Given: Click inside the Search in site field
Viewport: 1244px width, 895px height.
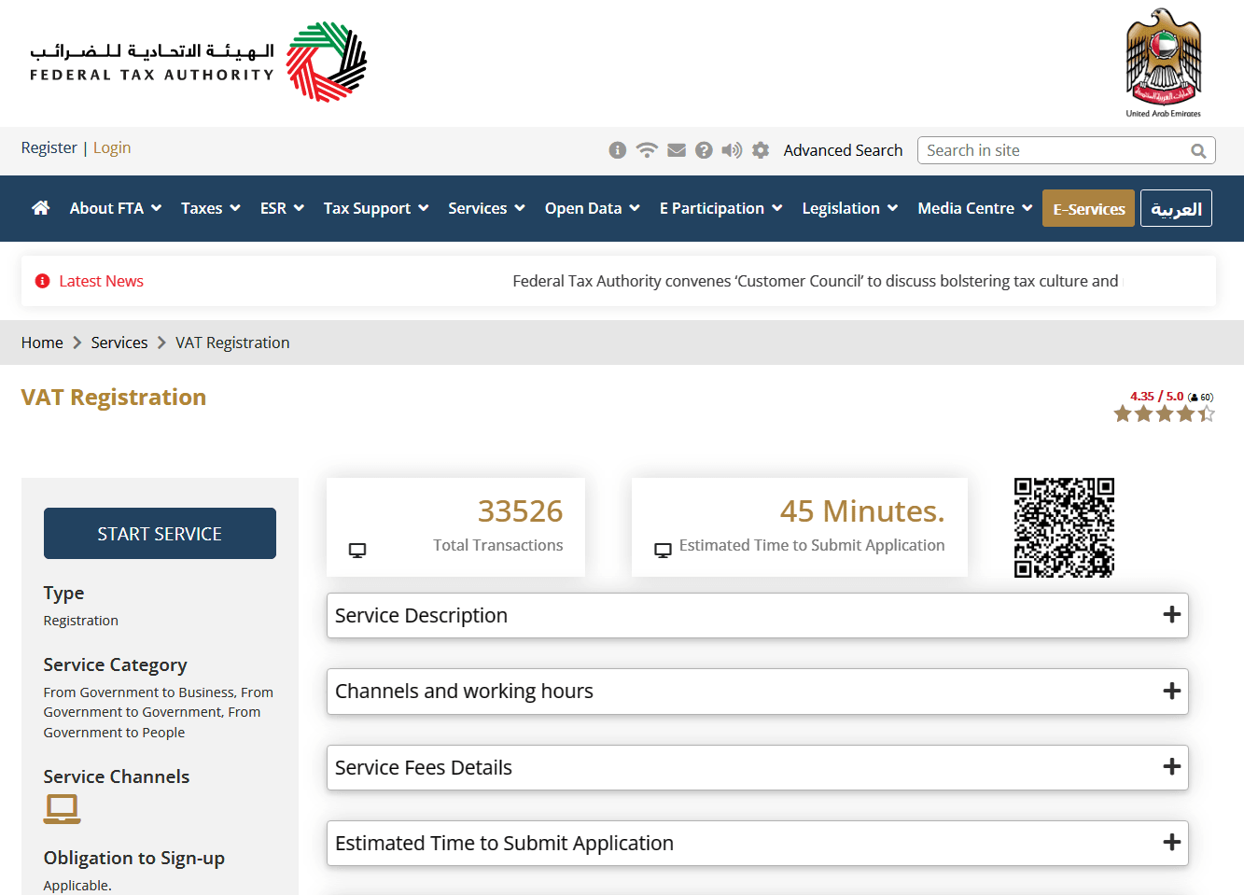Looking at the screenshot, I should pyautogui.click(x=1045, y=150).
